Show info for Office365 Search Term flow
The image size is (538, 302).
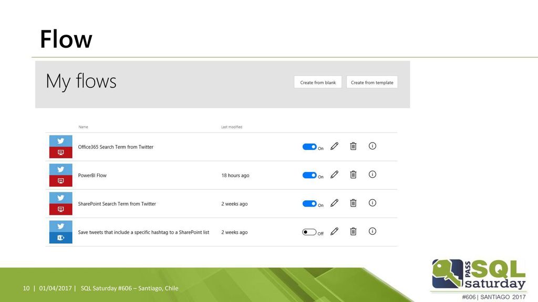point(373,146)
